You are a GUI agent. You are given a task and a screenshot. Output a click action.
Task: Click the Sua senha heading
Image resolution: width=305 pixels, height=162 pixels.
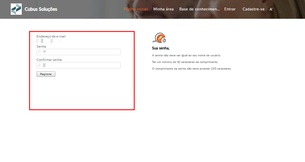[161, 48]
